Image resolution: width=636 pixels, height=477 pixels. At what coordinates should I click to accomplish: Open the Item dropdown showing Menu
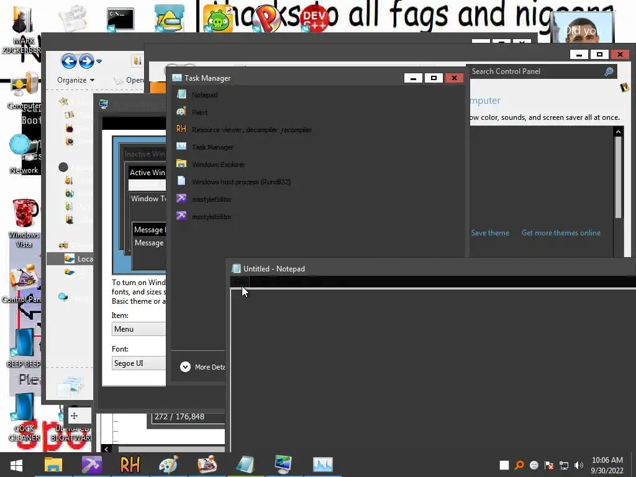coord(139,329)
